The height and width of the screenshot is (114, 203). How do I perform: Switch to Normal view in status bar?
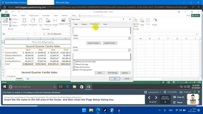pos(163,82)
